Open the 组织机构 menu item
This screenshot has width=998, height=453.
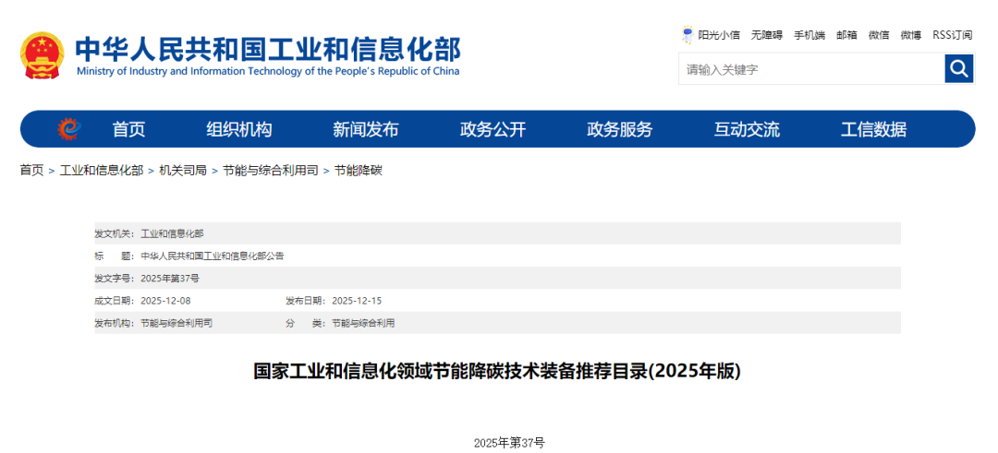238,129
